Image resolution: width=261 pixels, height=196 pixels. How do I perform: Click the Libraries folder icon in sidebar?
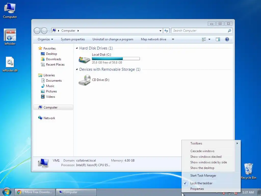[40, 75]
